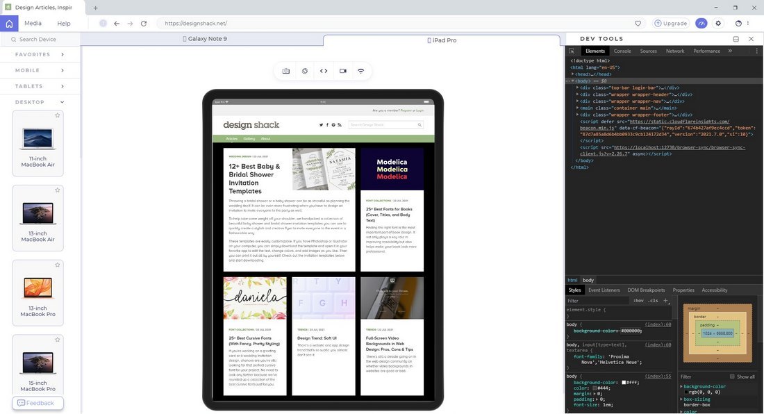The image size is (764, 414).
Task: Take a screenshot with the camera icon
Action: click(286, 71)
